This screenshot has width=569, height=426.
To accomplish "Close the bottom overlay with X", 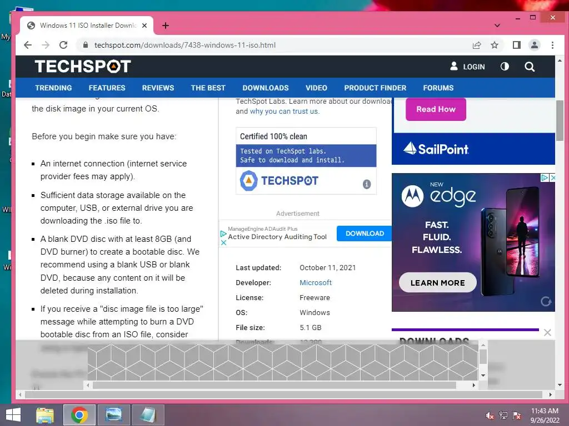I will coord(547,332).
